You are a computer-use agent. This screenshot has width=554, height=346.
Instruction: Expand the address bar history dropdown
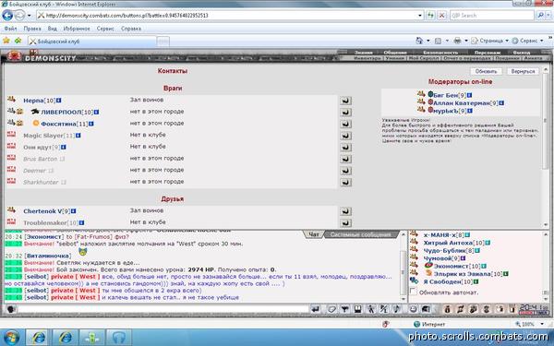coord(420,16)
